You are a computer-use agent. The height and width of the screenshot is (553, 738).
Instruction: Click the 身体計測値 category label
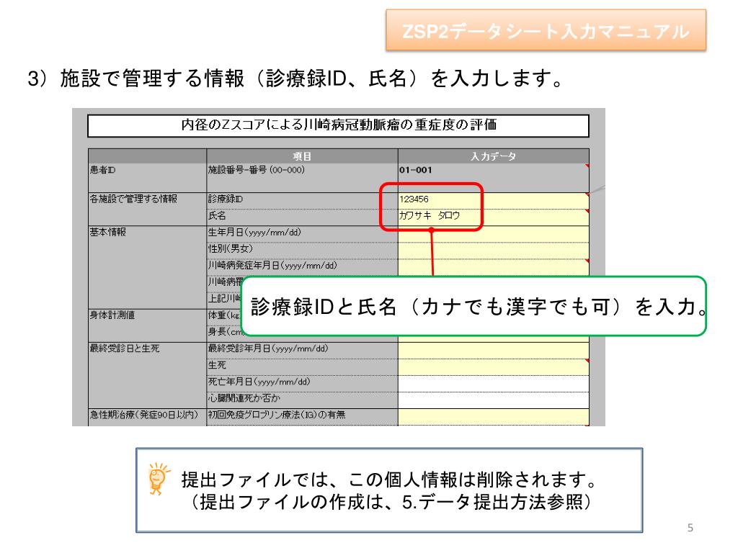(112, 315)
